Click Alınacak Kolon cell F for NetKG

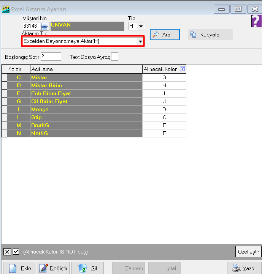click(x=164, y=133)
